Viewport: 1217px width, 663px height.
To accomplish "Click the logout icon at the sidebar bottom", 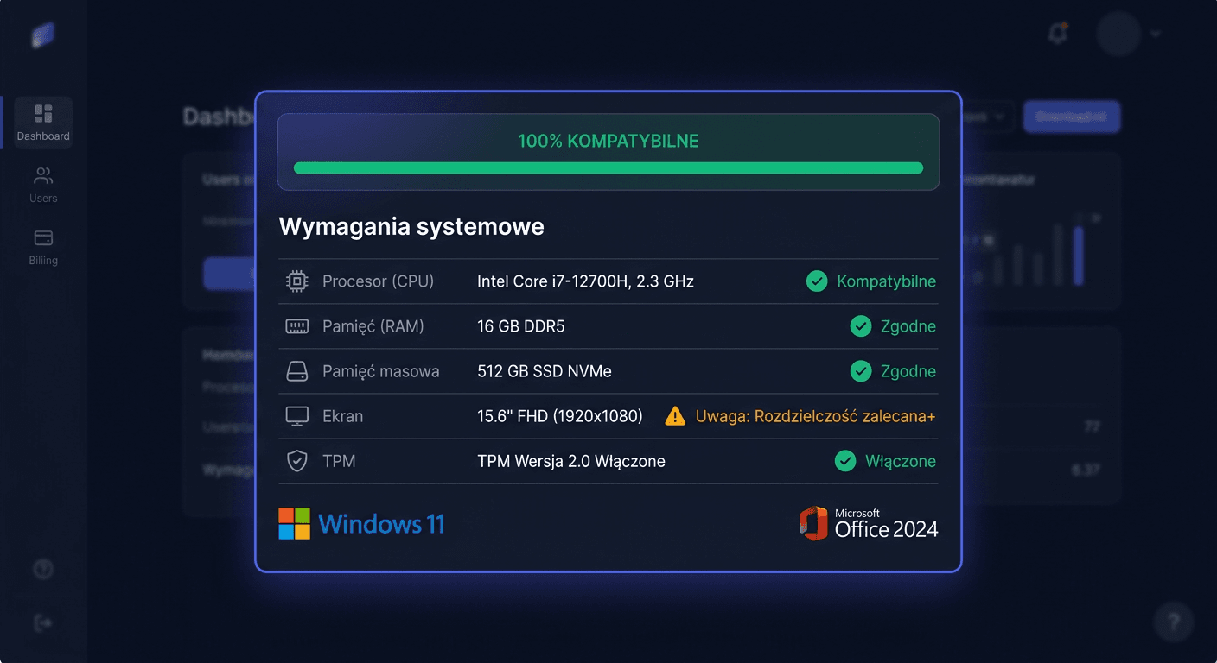I will (42, 622).
